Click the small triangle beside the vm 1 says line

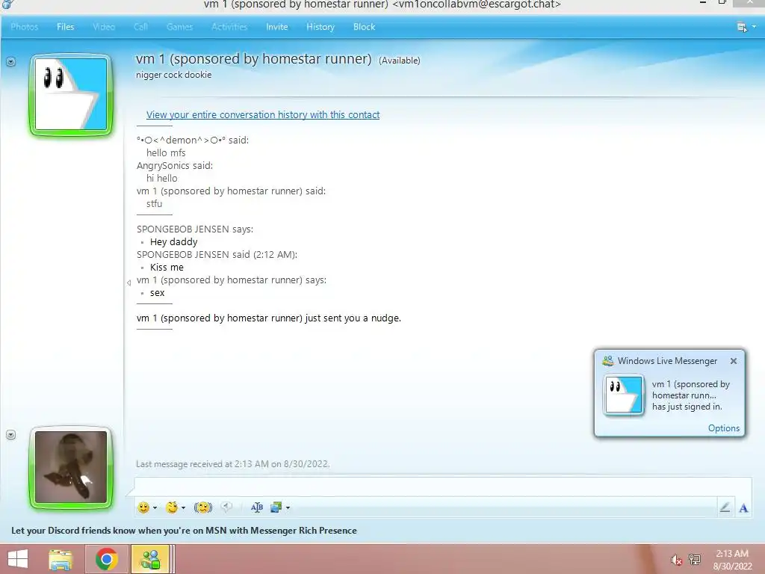point(128,283)
